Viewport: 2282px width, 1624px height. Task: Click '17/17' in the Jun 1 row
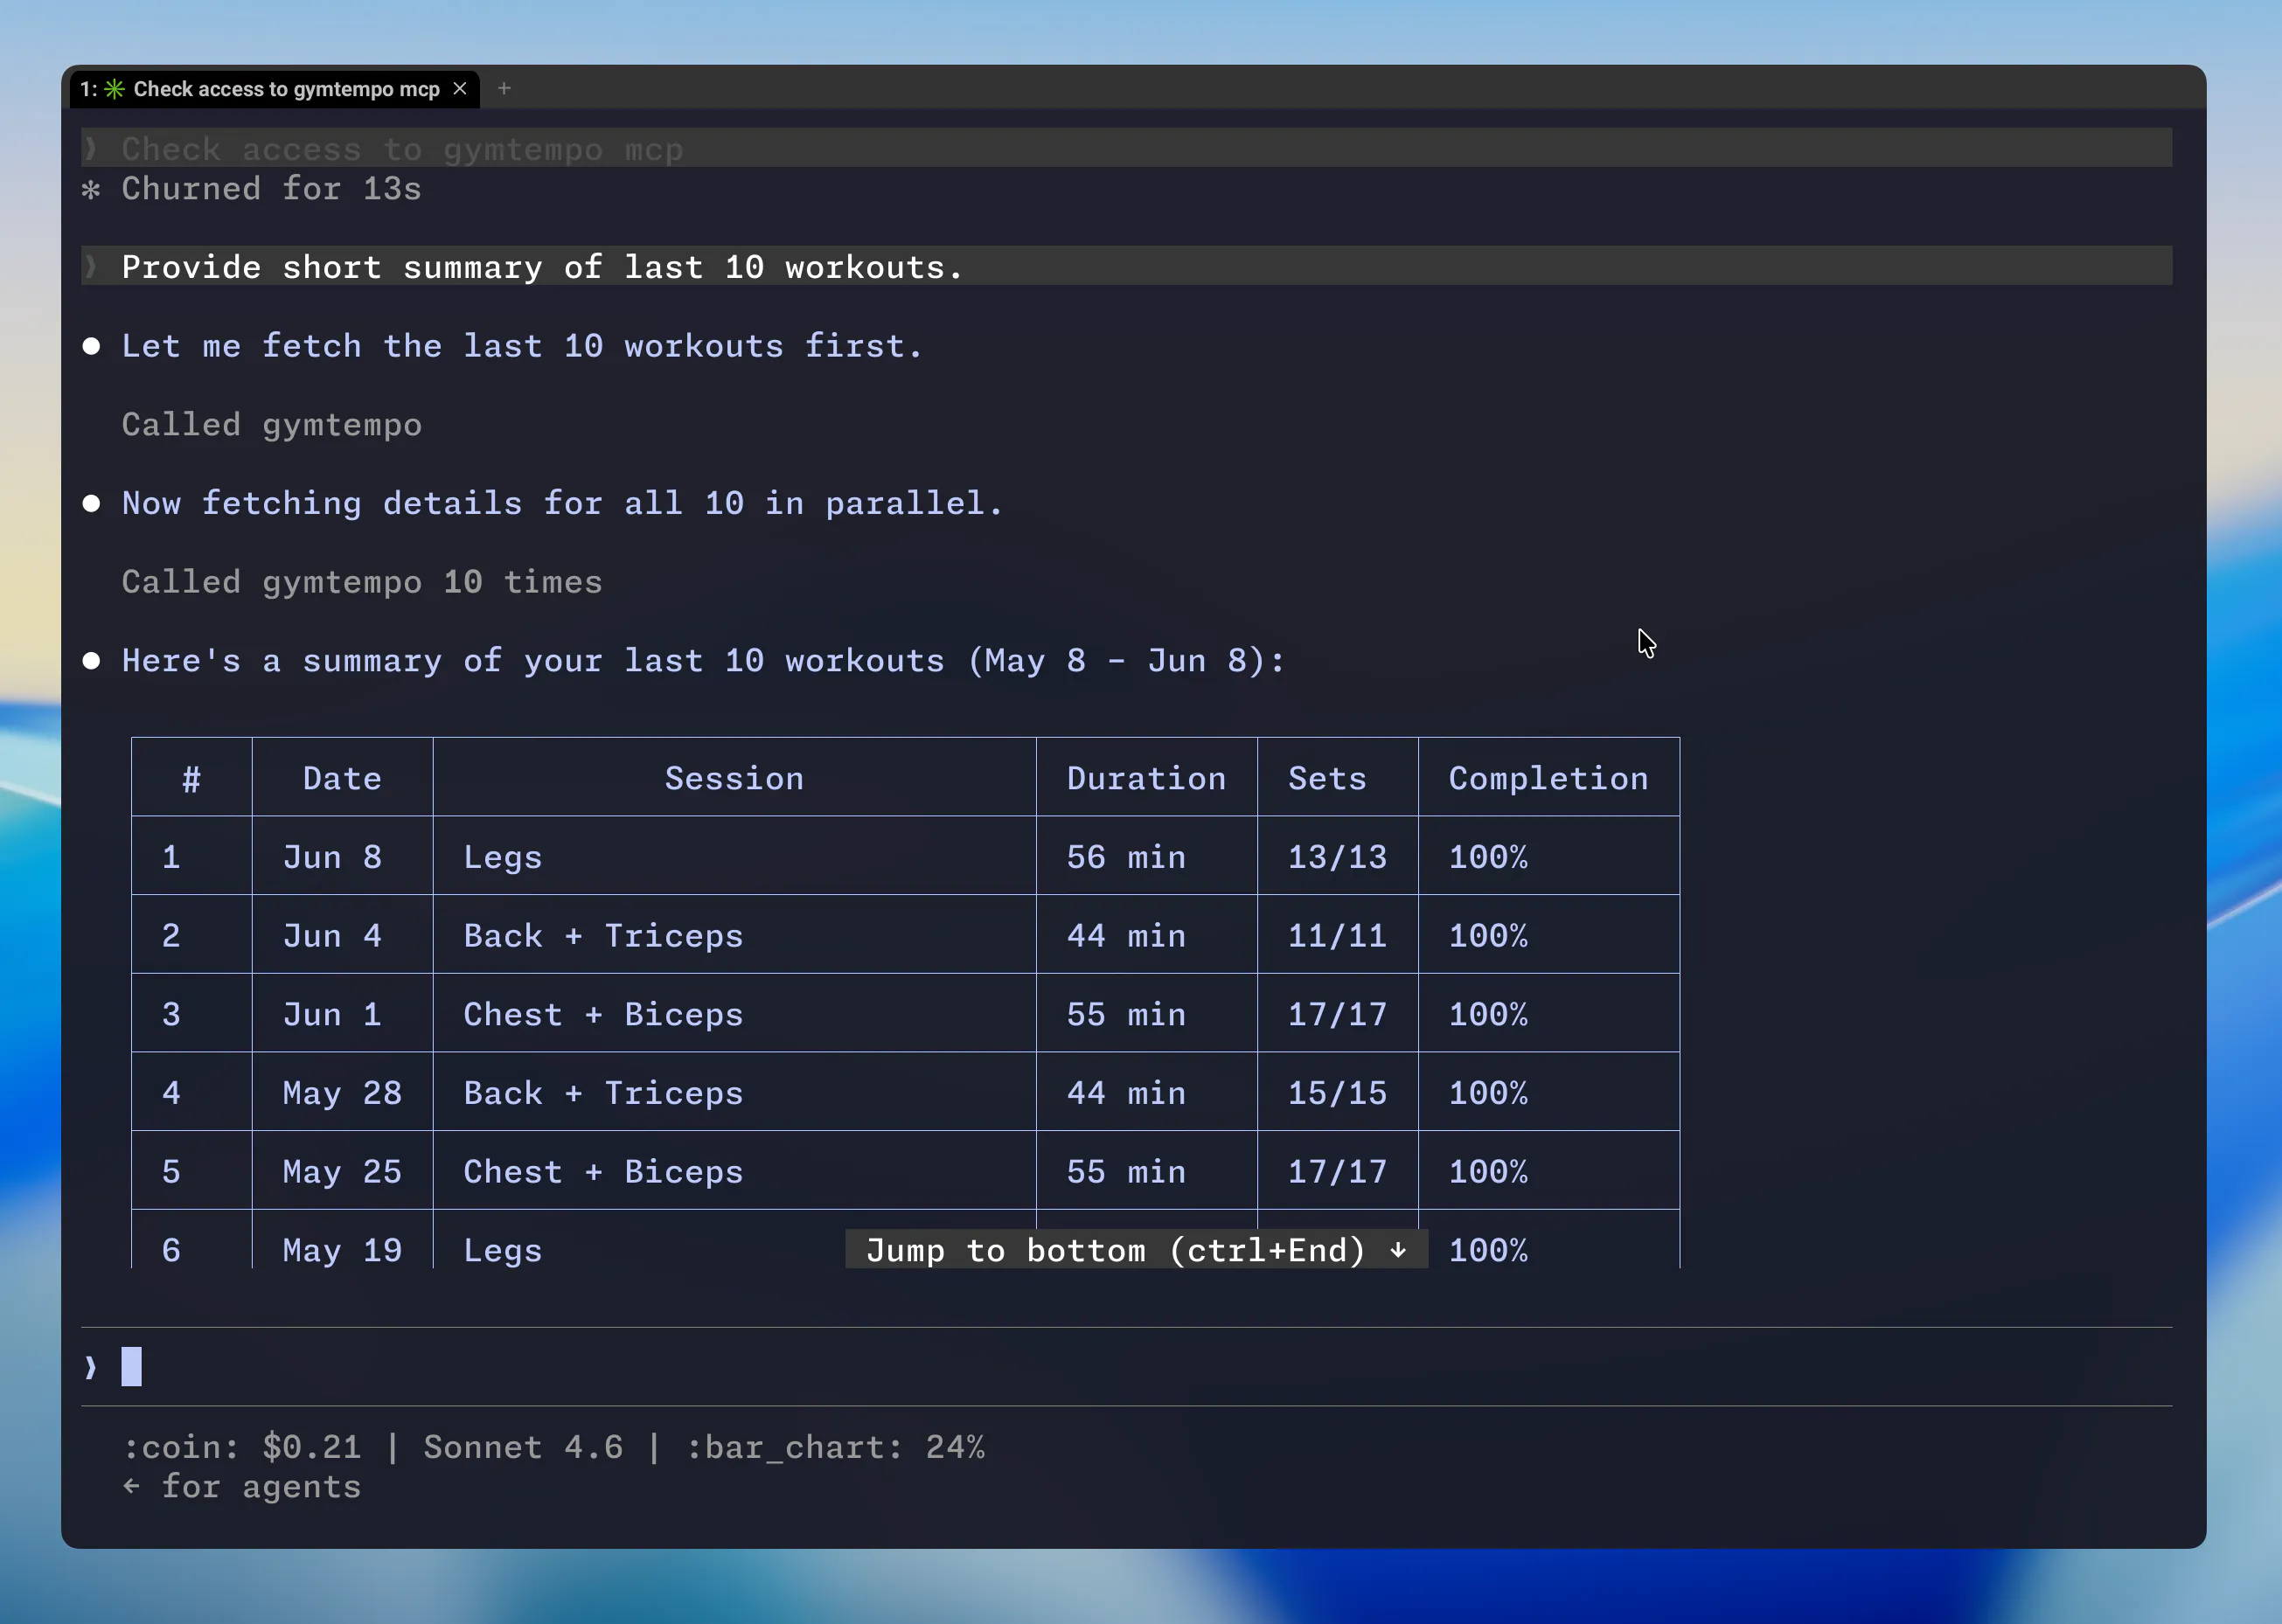[1338, 1014]
